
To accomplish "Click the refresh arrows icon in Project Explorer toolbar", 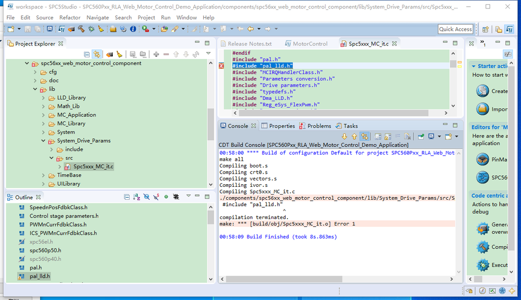I will coord(196,54).
